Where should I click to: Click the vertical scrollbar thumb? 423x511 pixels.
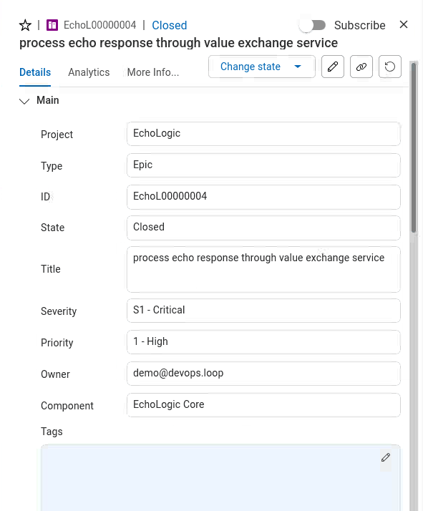point(414,147)
